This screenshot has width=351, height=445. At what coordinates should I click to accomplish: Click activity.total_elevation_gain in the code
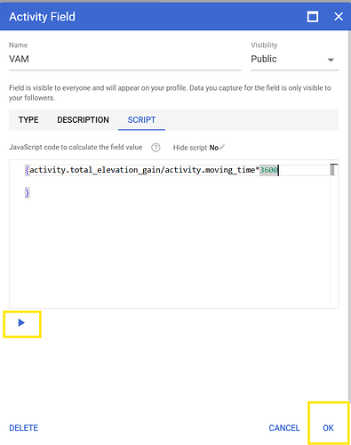(x=95, y=170)
